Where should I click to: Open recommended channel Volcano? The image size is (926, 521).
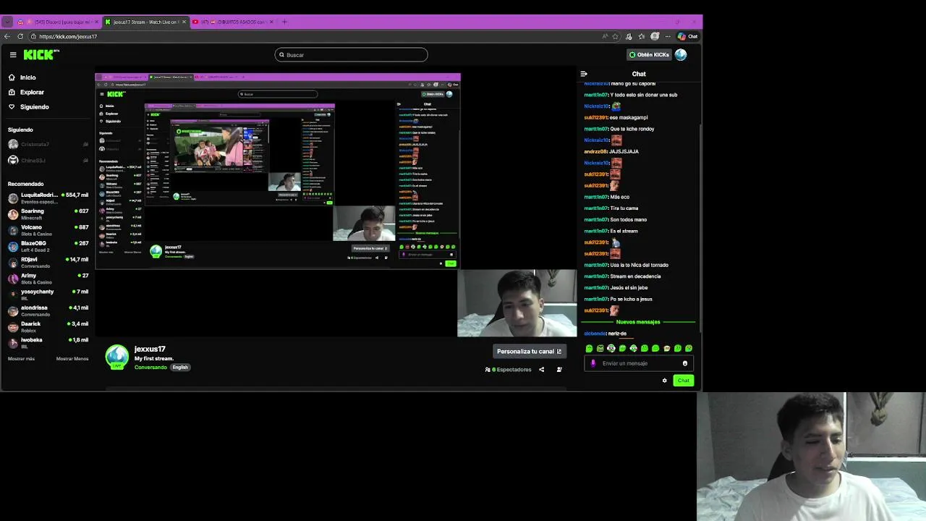[48, 230]
